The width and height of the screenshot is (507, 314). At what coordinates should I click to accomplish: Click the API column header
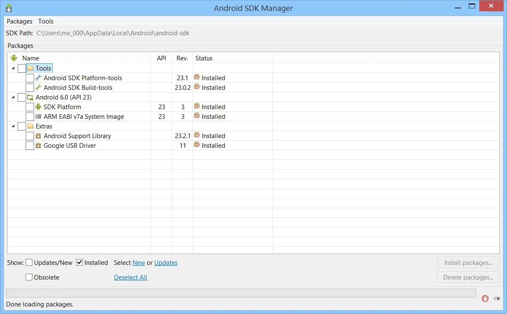(x=161, y=58)
